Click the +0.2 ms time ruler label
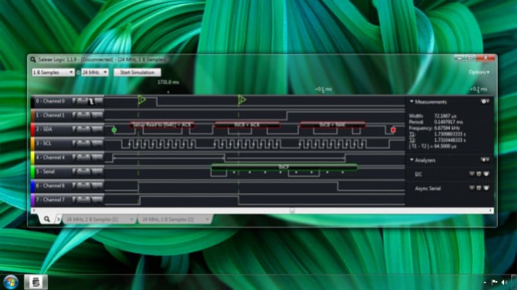The height and width of the screenshot is (290, 517). tap(479, 89)
